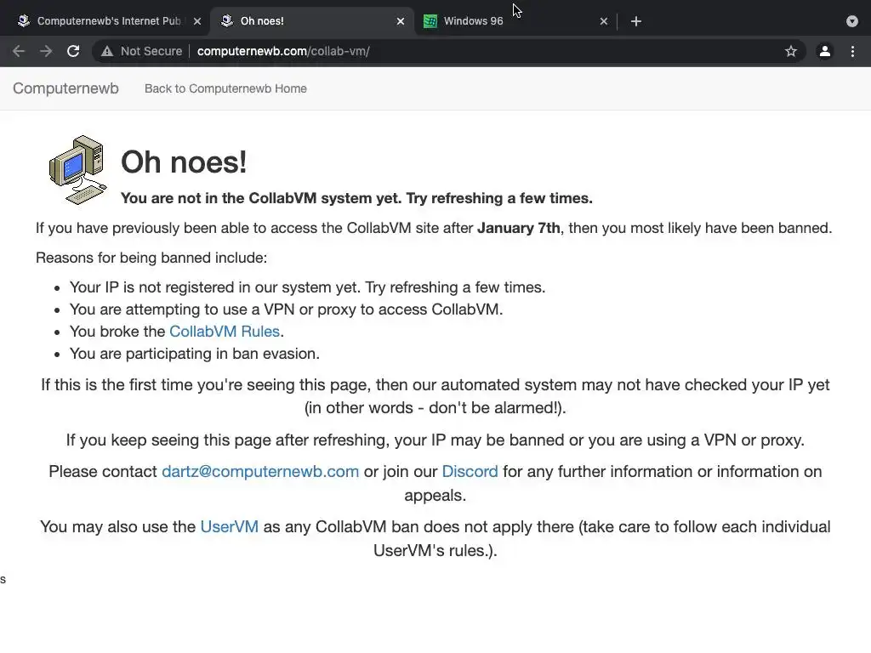Close the Oh noes! tab
This screenshot has height=653, width=871.
[401, 21]
